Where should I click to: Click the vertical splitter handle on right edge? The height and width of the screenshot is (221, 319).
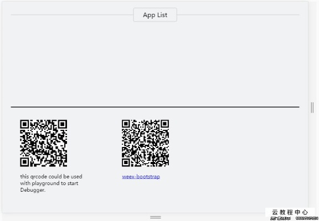coord(312,108)
